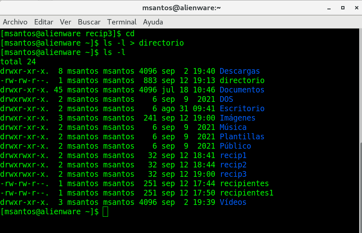The width and height of the screenshot is (362, 233).
Task: Click the cursor block at the last prompt
Action: click(106, 212)
